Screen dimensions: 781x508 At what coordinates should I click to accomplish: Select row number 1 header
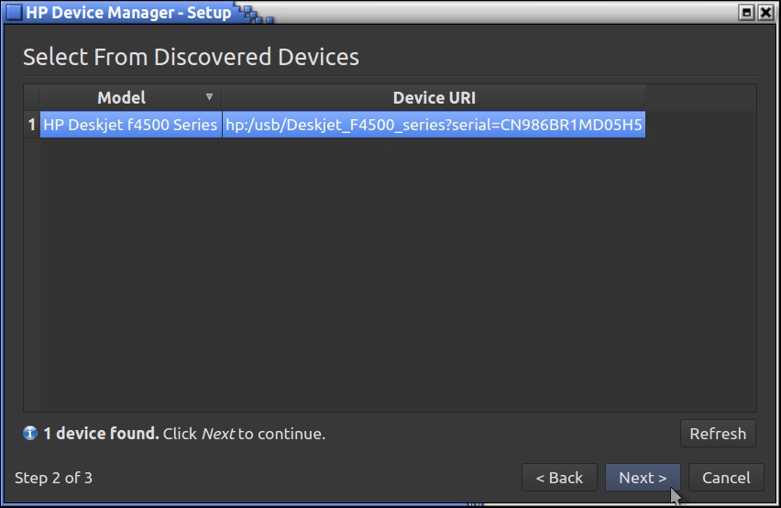(x=31, y=125)
